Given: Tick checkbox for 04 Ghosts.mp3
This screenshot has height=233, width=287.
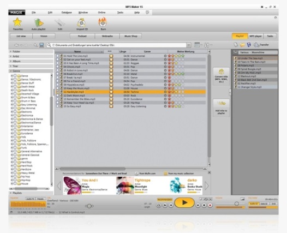Looking at the screenshot, I should coord(57,67).
